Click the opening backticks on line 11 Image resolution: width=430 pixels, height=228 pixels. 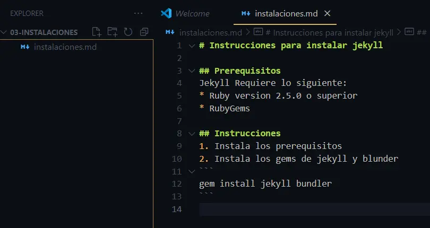click(206, 169)
